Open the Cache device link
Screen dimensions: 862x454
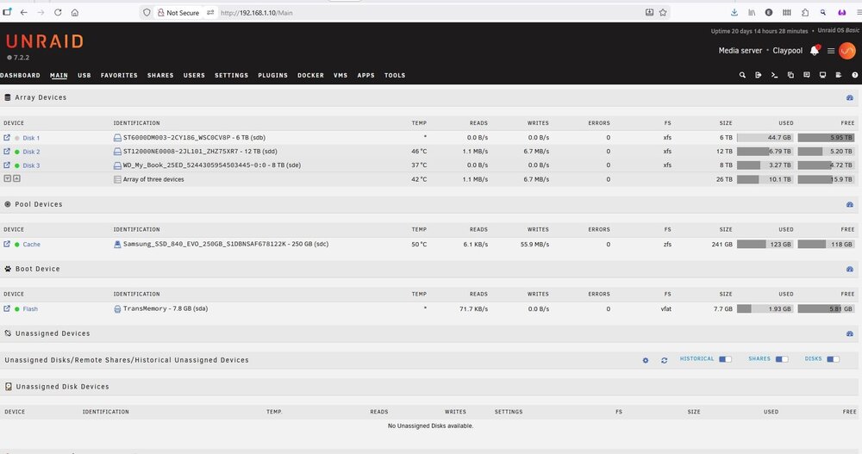coord(31,245)
